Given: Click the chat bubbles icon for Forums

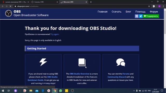Looking at the screenshot, I should (121, 62).
